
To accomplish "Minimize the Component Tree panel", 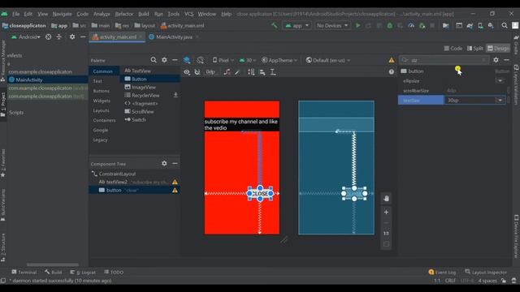I will pyautogui.click(x=175, y=163).
